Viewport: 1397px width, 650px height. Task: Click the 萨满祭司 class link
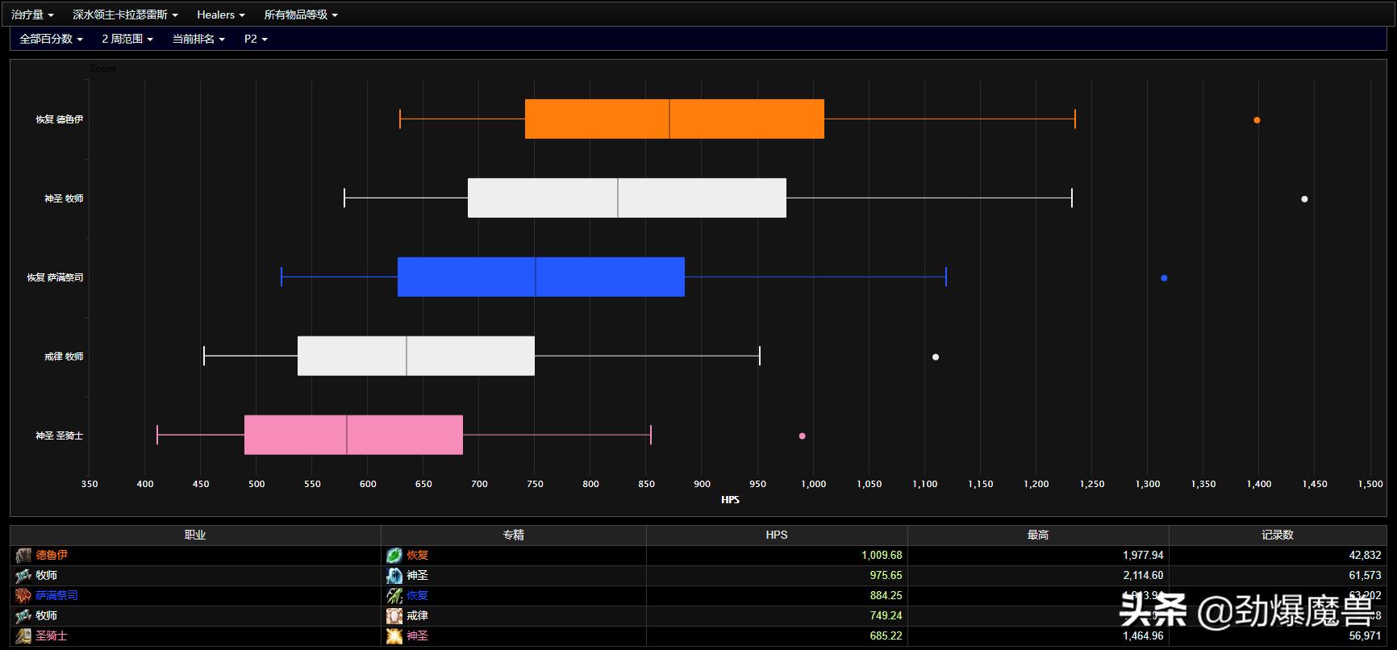[56, 595]
